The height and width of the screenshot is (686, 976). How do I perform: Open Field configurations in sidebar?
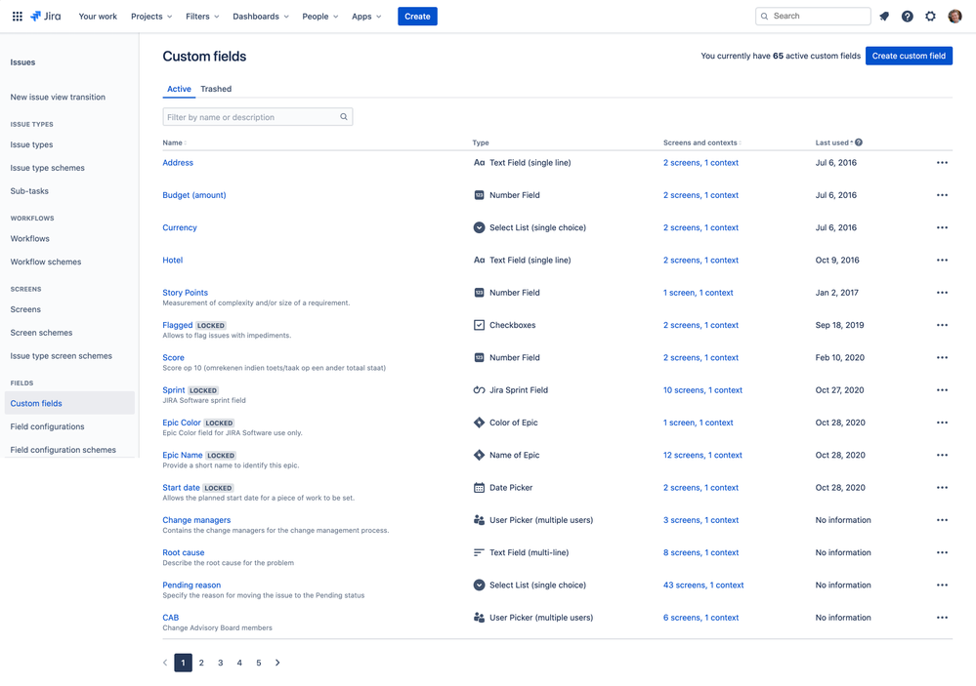coord(47,426)
